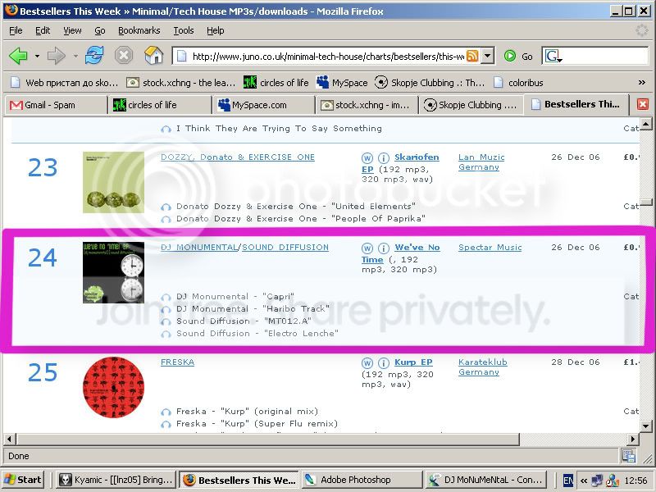Click the green Back arrow button
This screenshot has height=492, width=656.
18,56
